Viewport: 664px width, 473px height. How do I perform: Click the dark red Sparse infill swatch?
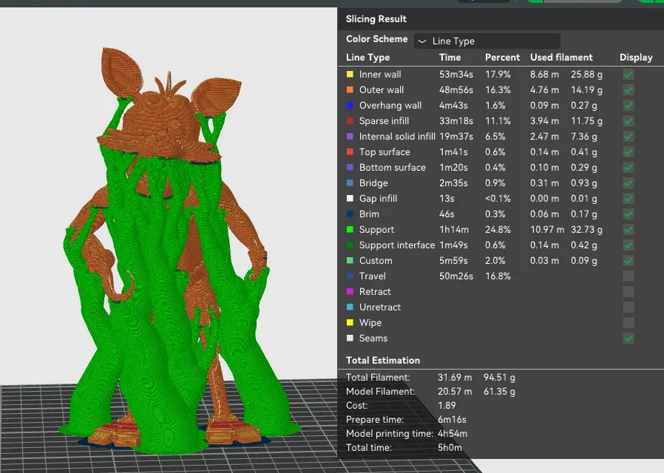point(350,121)
